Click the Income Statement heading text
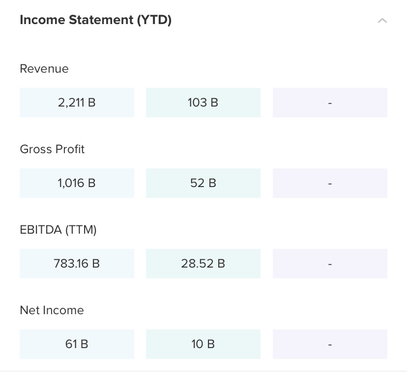Viewport: 407px width, 379px height. tap(76, 20)
